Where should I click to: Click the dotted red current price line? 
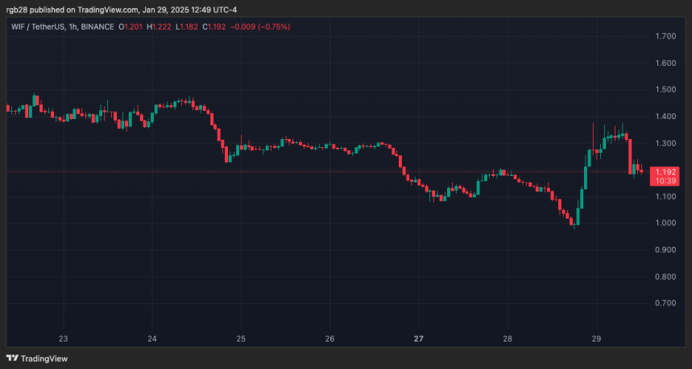(322, 171)
